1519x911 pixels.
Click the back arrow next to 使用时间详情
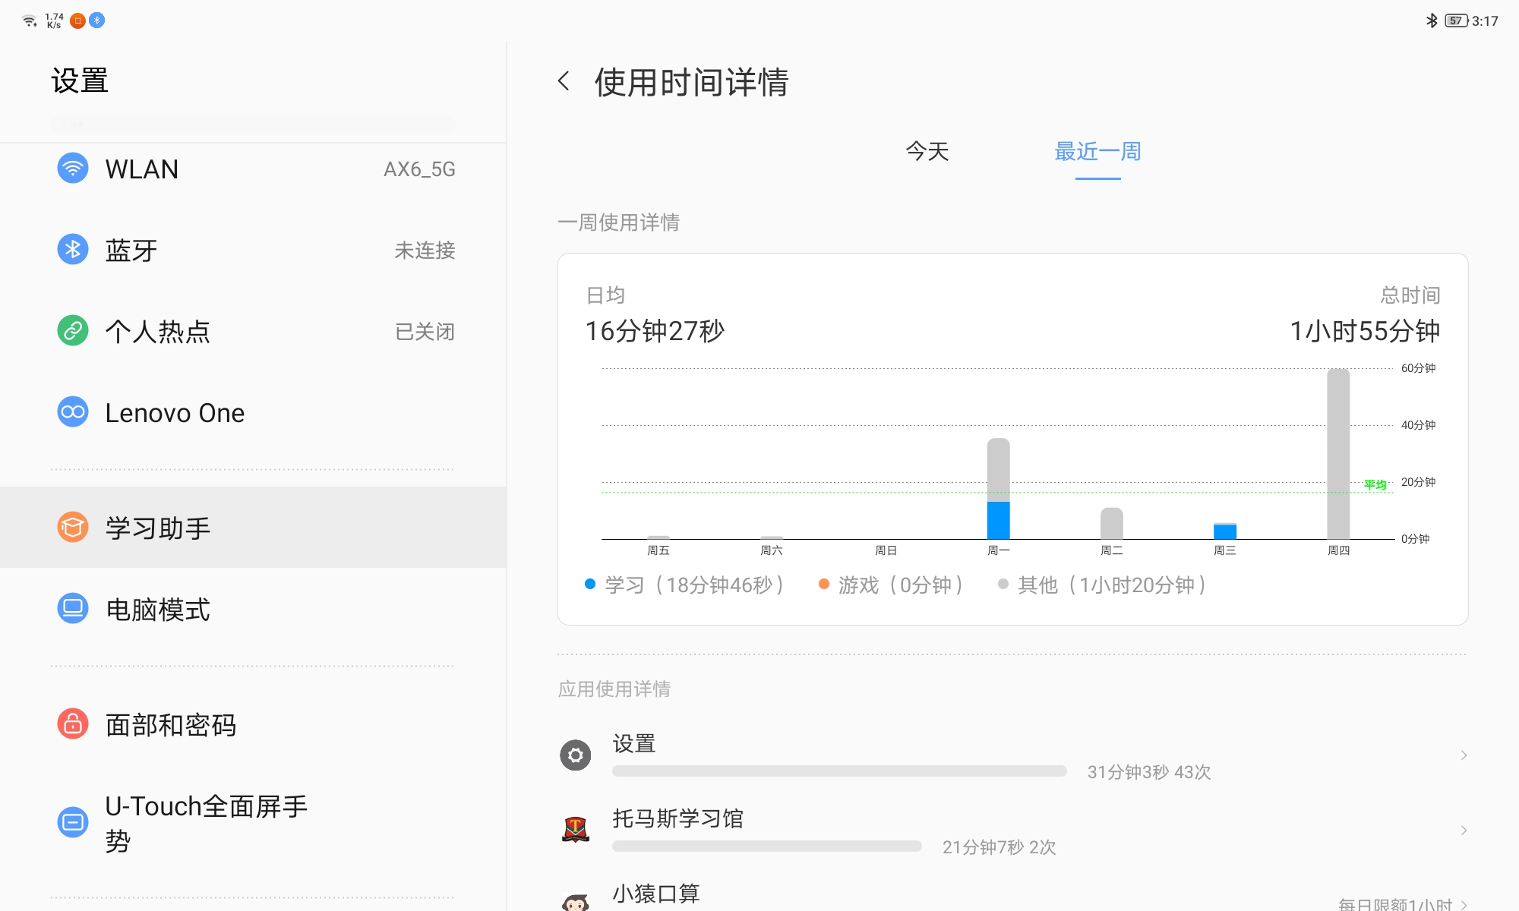565,80
